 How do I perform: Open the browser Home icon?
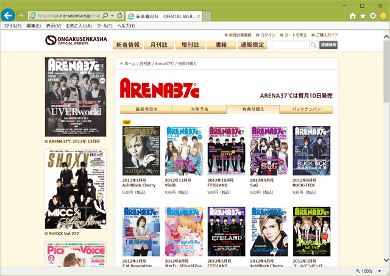click(x=352, y=16)
